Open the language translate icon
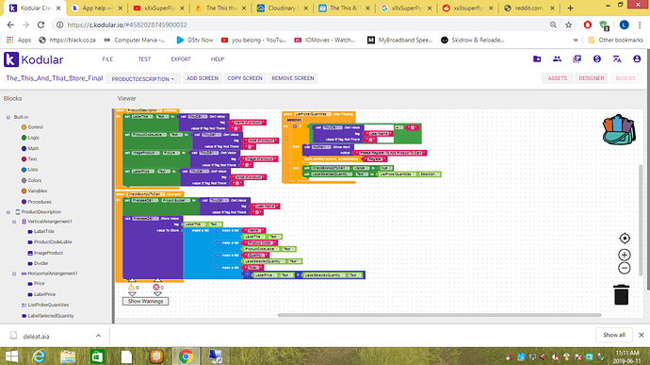Viewport: 650px width, 365px height. (x=617, y=59)
